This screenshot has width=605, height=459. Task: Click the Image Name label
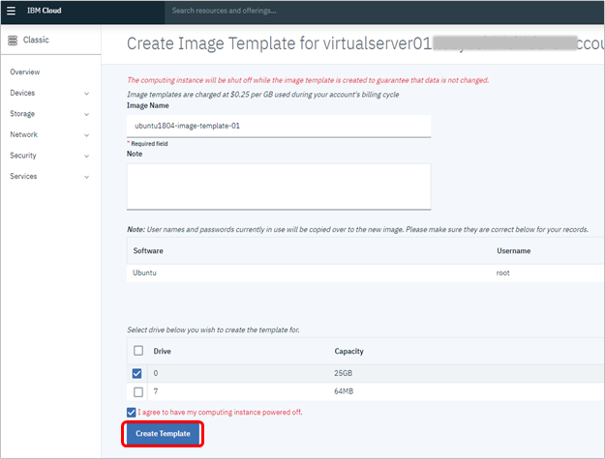coord(148,105)
